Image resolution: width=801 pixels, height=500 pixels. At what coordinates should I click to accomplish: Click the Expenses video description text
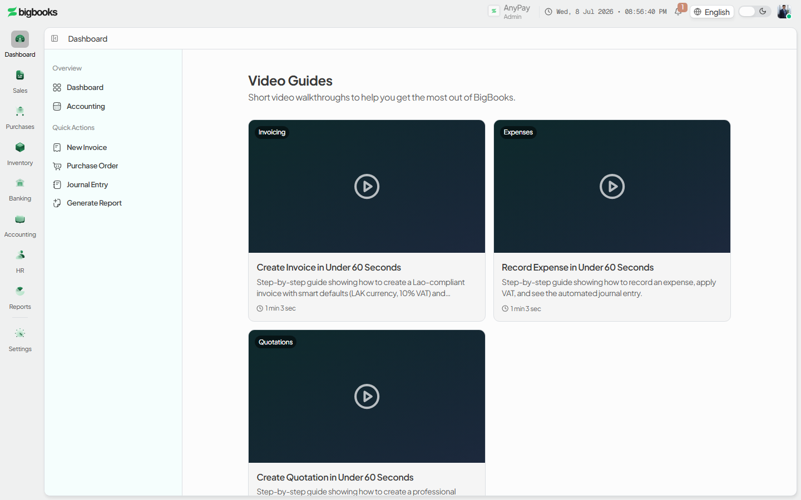click(609, 288)
